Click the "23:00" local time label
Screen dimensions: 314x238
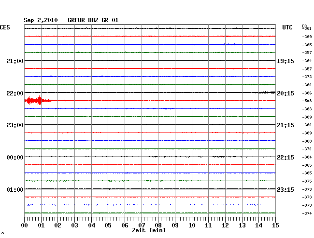[x=15, y=125]
